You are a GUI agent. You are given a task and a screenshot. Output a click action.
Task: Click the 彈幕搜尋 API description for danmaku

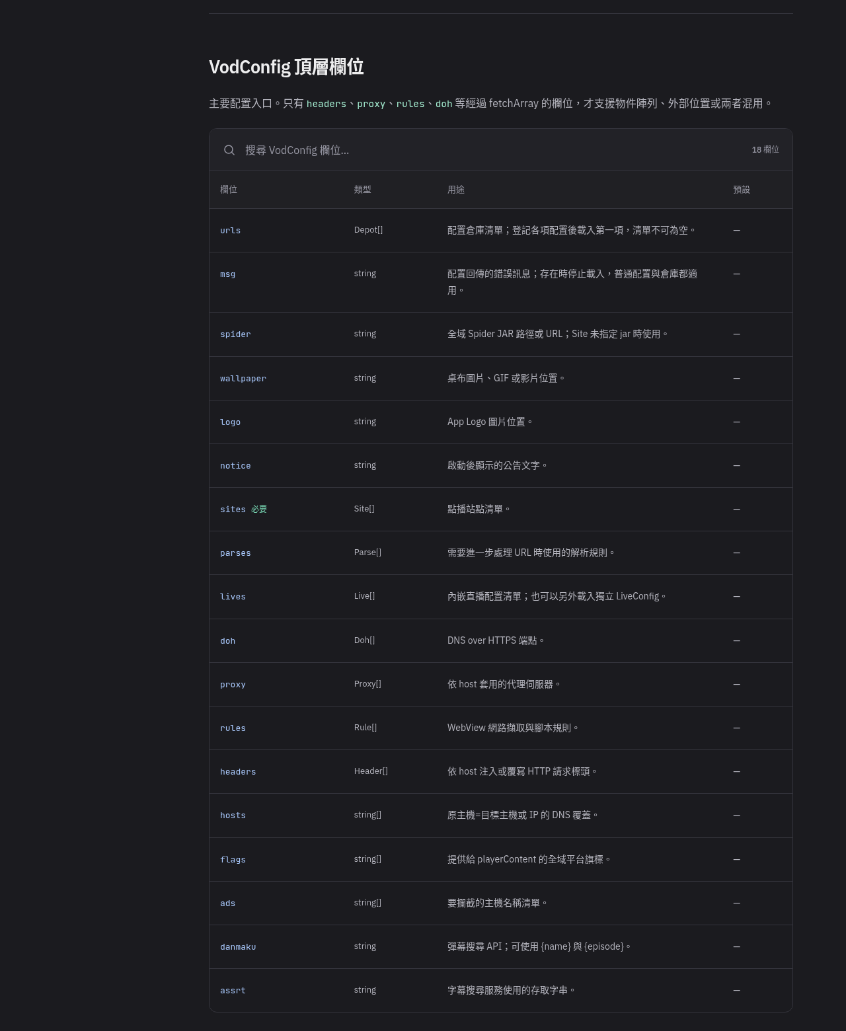539,946
